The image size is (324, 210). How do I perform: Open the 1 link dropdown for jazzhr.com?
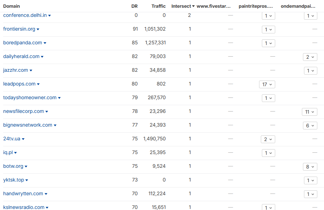tap(310, 71)
